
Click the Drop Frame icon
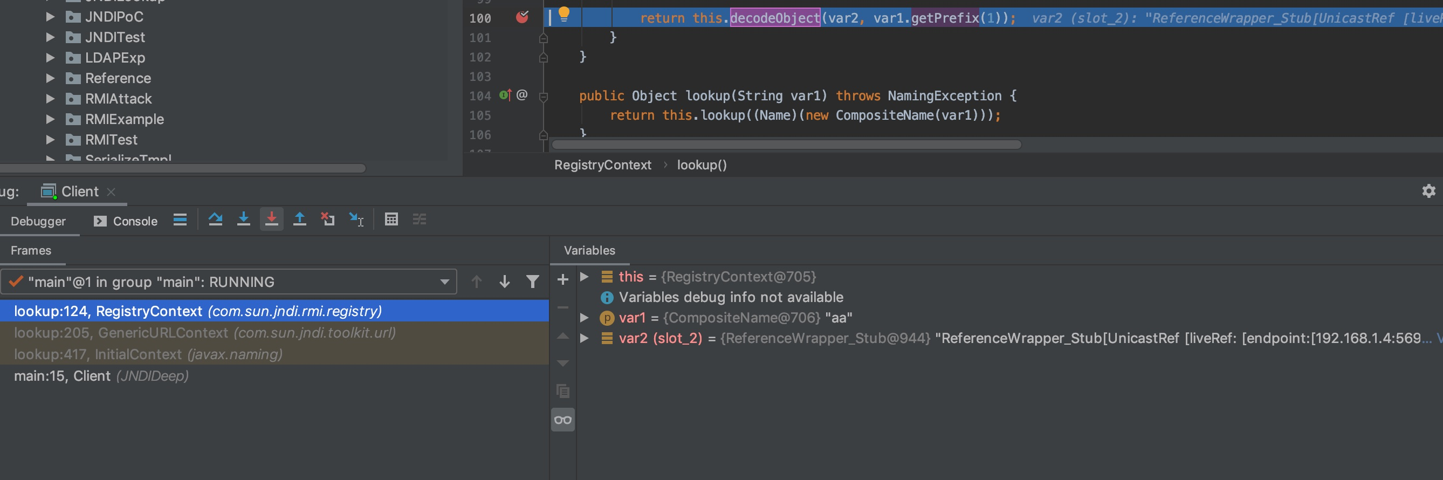pos(328,220)
